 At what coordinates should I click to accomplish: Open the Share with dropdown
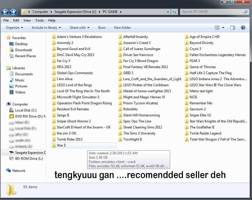tap(80, 28)
